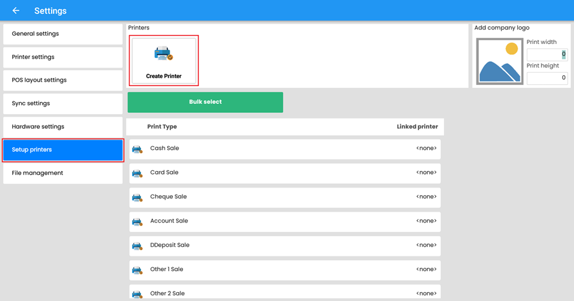Click the printer icon beside DDeposit Sale
The image size is (574, 301).
coord(137,246)
